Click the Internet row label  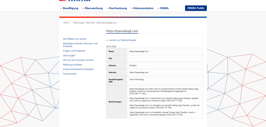point(112,73)
